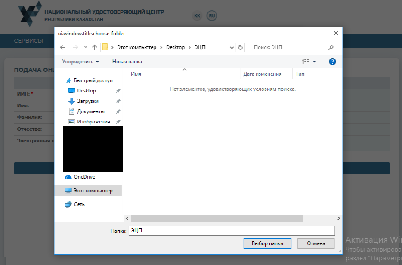Click Desktop in the breadcrumb path
The height and width of the screenshot is (265, 402).
[175, 47]
